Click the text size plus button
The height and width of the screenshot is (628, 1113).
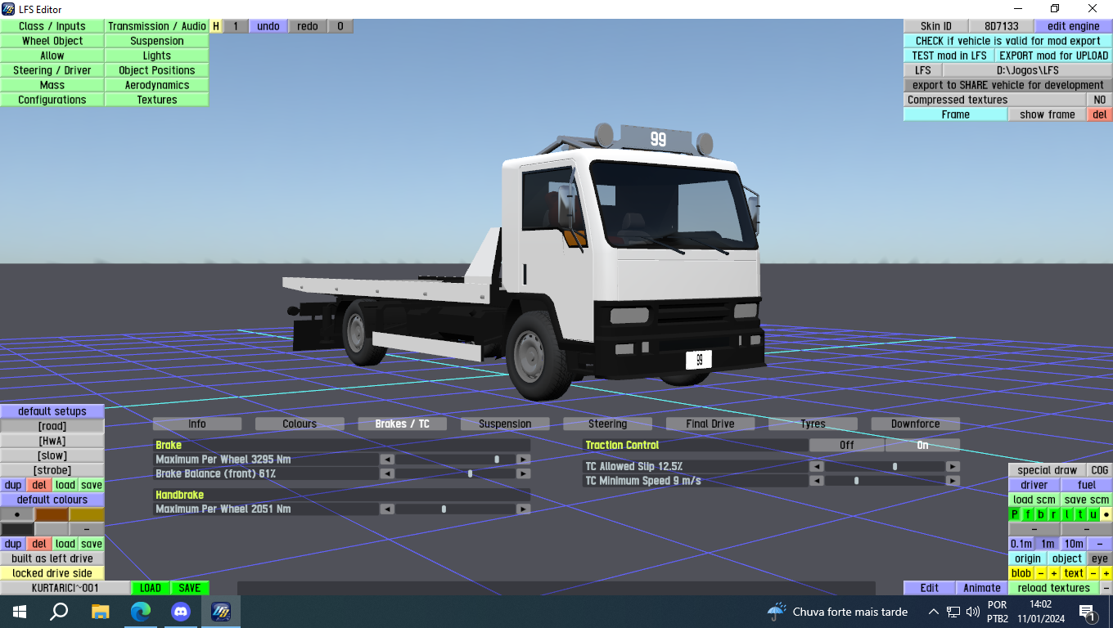point(1106,574)
